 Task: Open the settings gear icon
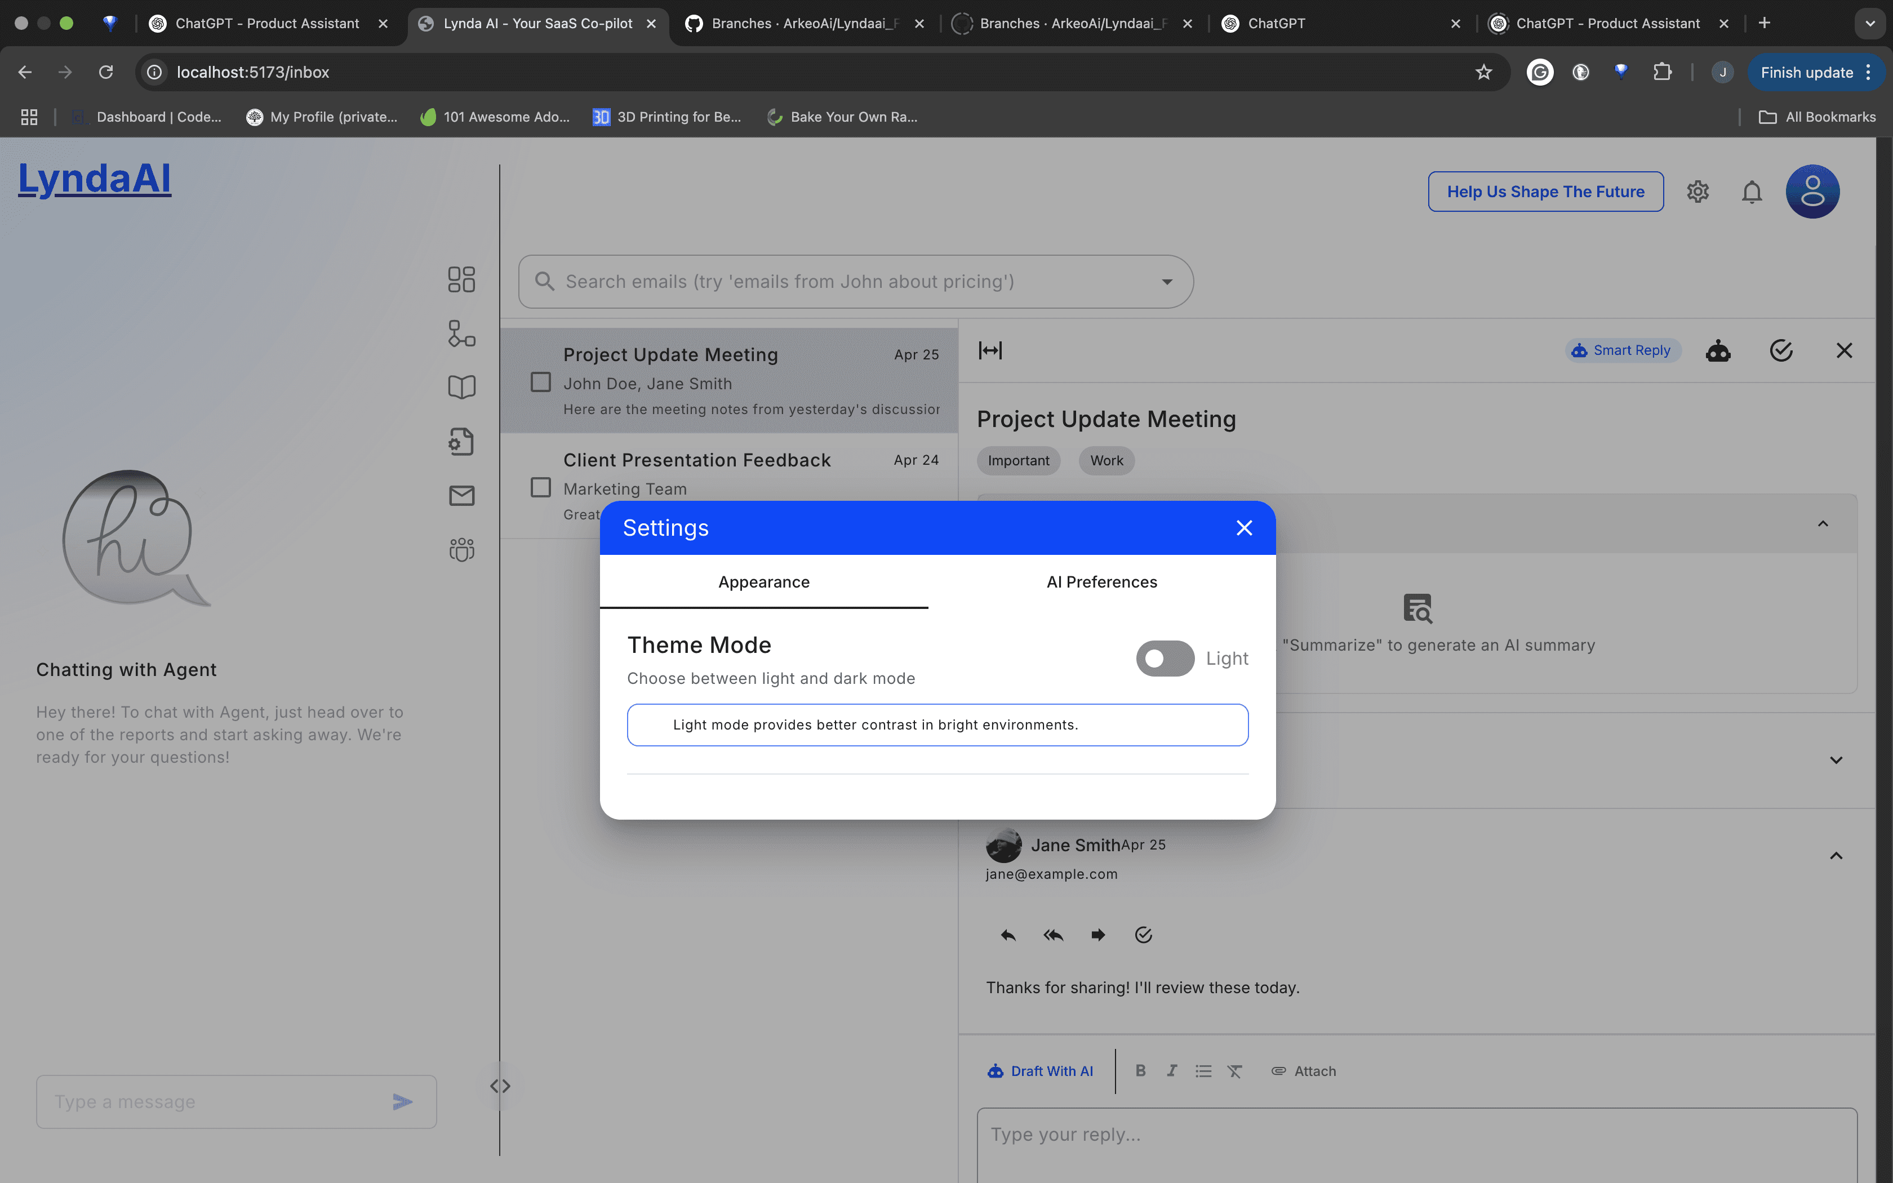click(1698, 192)
